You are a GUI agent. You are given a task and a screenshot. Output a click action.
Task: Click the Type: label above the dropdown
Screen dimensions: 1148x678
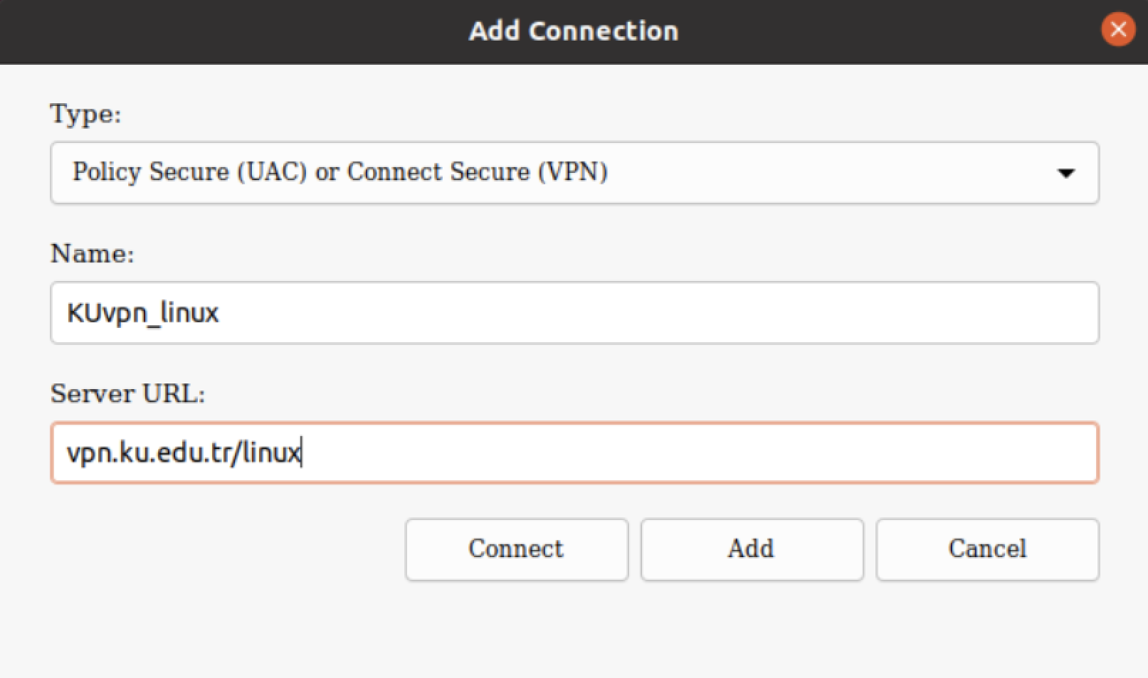point(85,113)
